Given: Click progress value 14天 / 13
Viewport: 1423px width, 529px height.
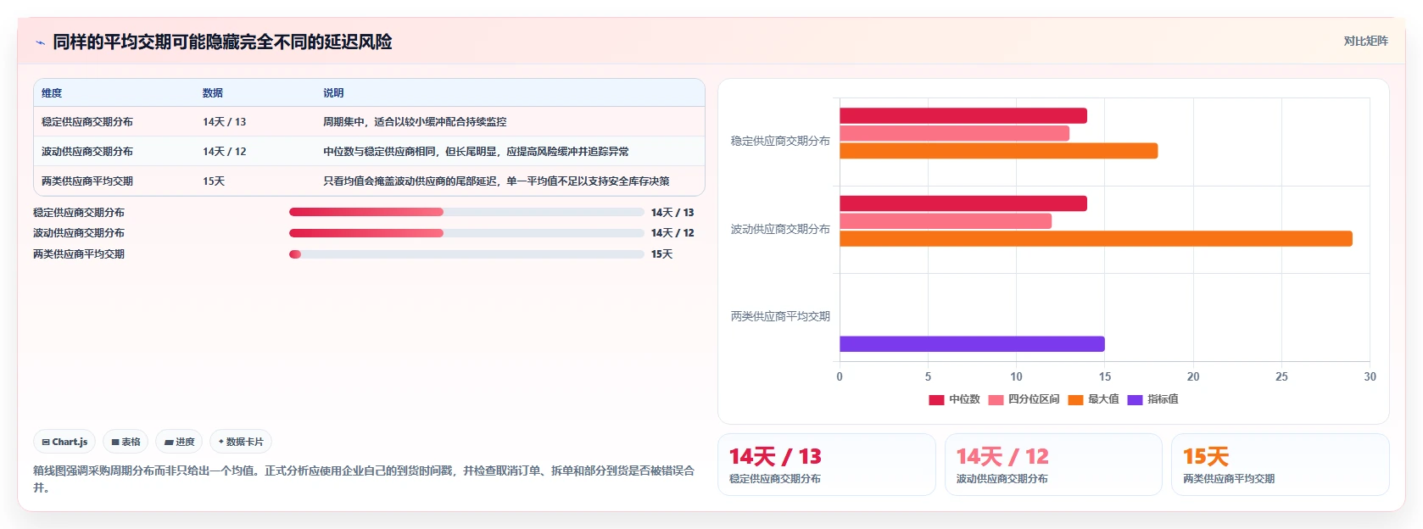Looking at the screenshot, I should coord(672,213).
